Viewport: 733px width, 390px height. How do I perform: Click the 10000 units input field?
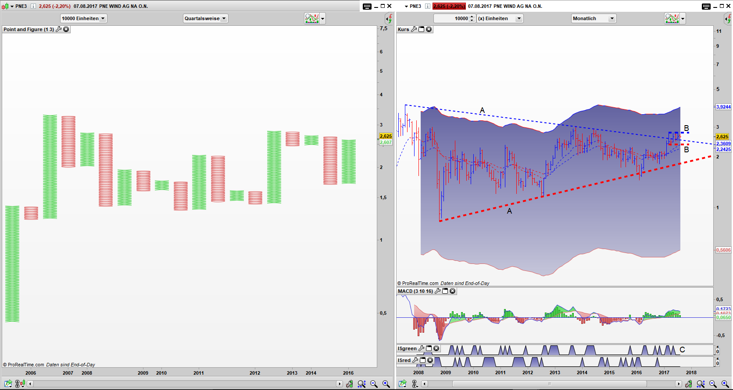[x=451, y=18]
